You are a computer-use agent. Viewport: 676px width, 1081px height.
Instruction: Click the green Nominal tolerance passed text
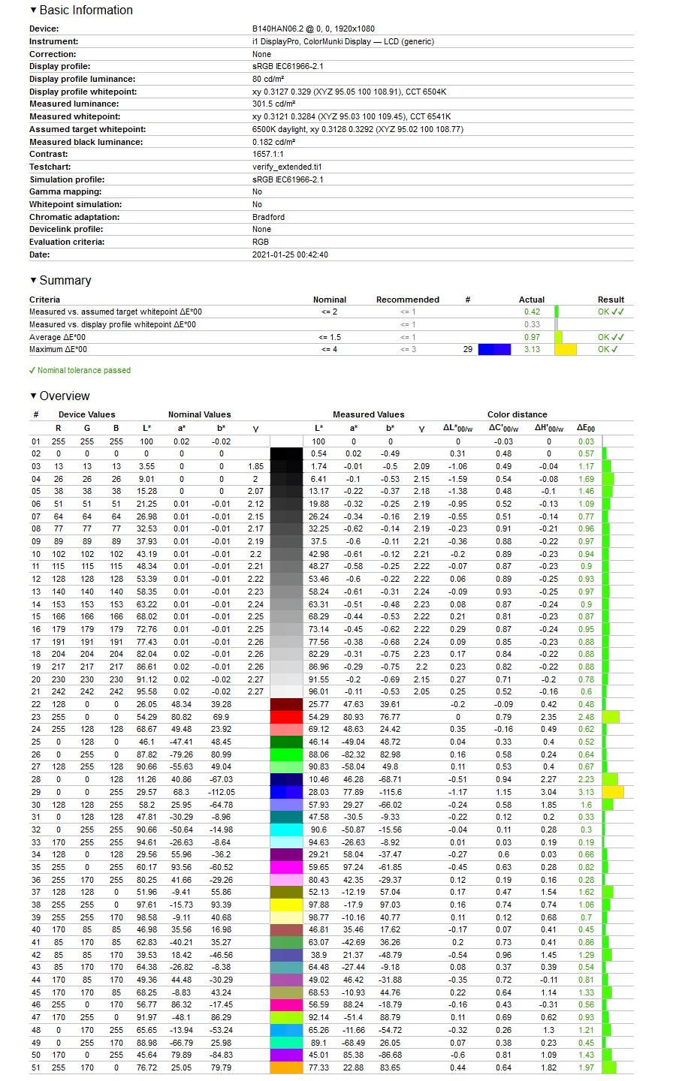tap(80, 370)
